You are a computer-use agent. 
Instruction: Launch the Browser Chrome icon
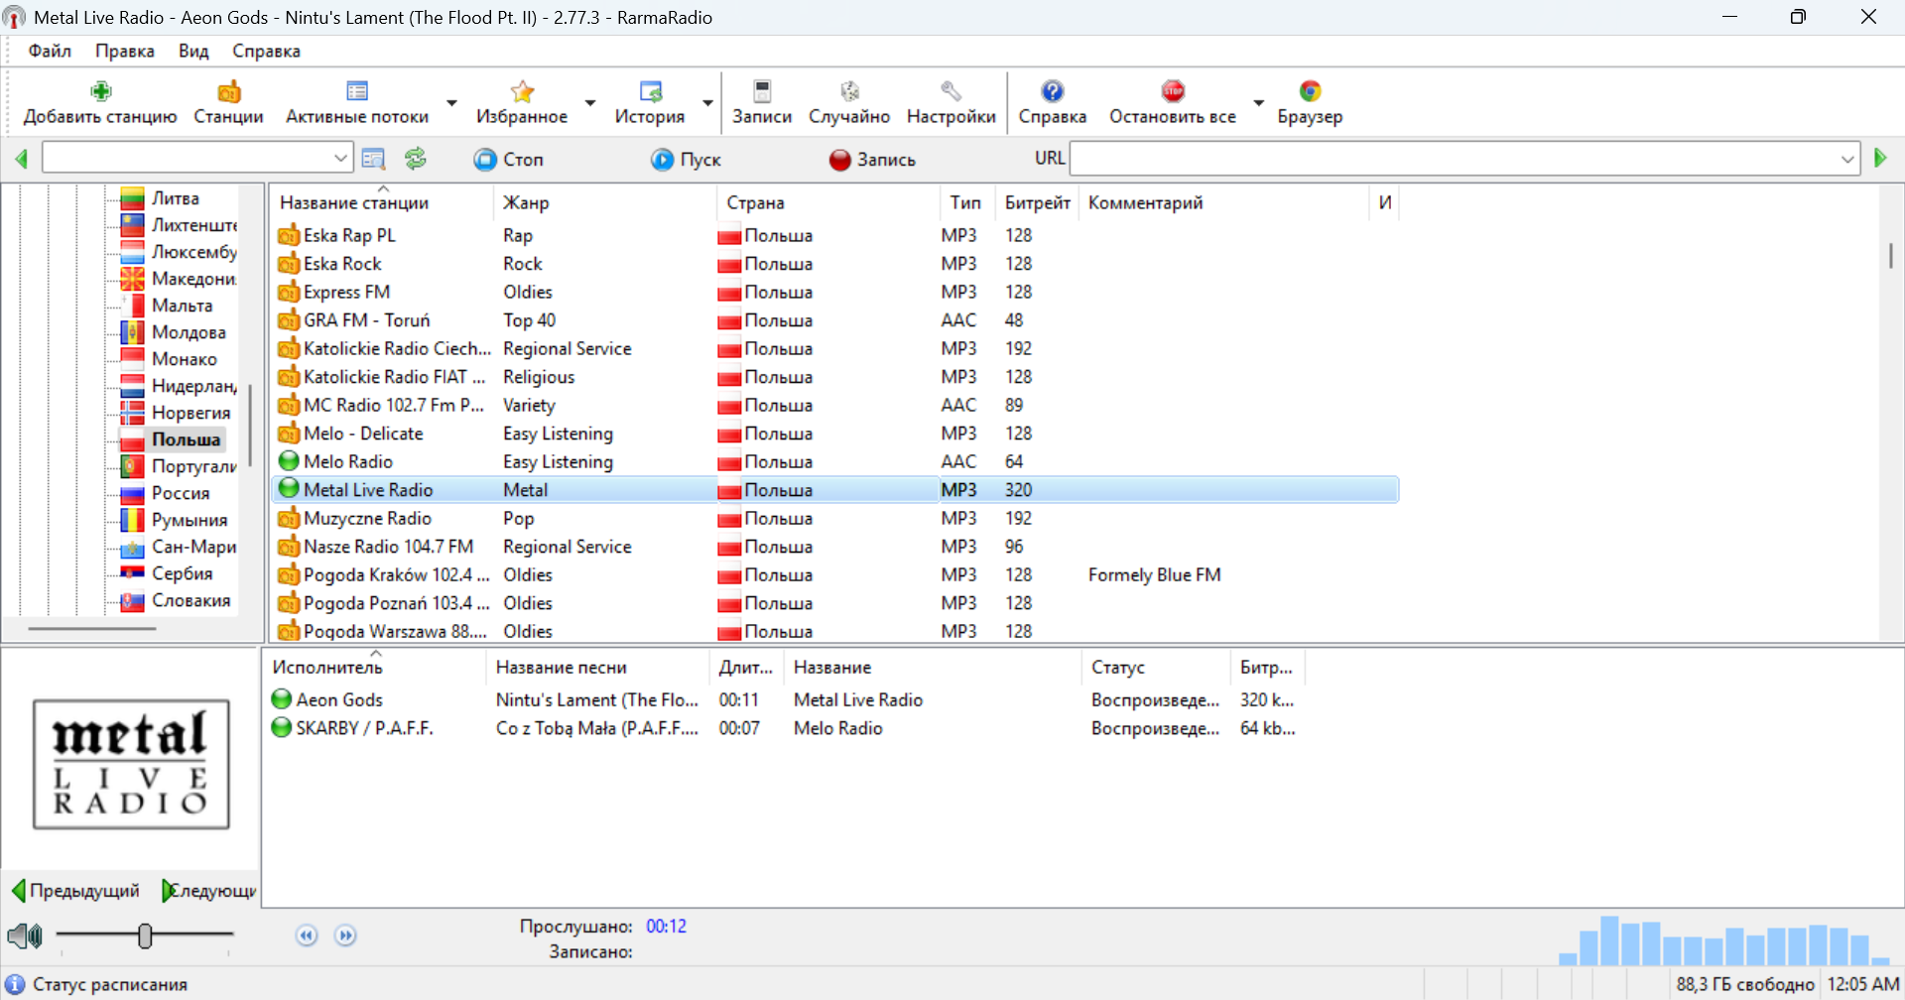pyautogui.click(x=1310, y=91)
